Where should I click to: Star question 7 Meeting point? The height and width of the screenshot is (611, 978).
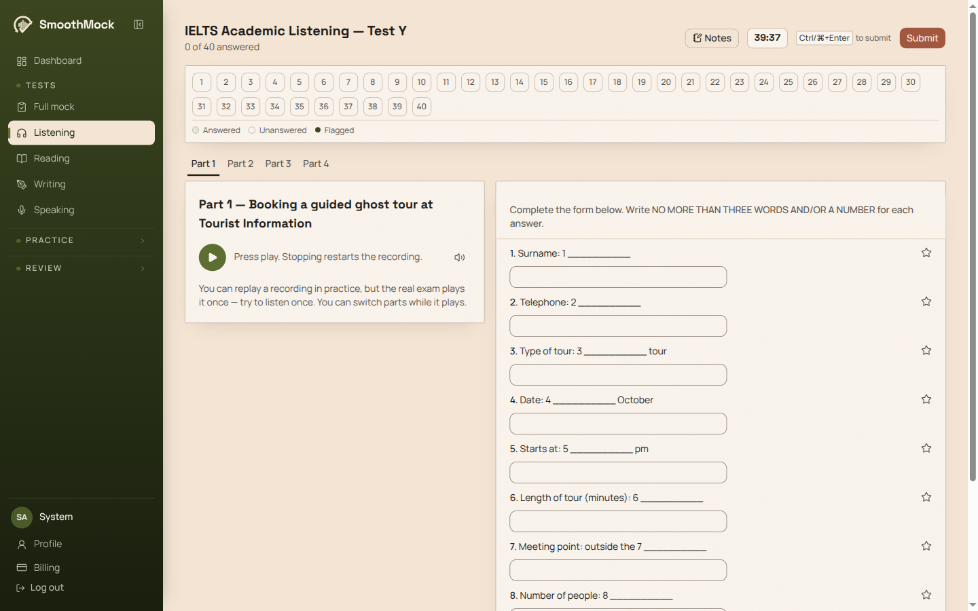926,546
